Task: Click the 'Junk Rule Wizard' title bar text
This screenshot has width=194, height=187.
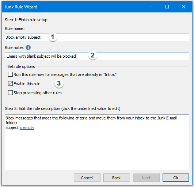Action: click(21, 7)
